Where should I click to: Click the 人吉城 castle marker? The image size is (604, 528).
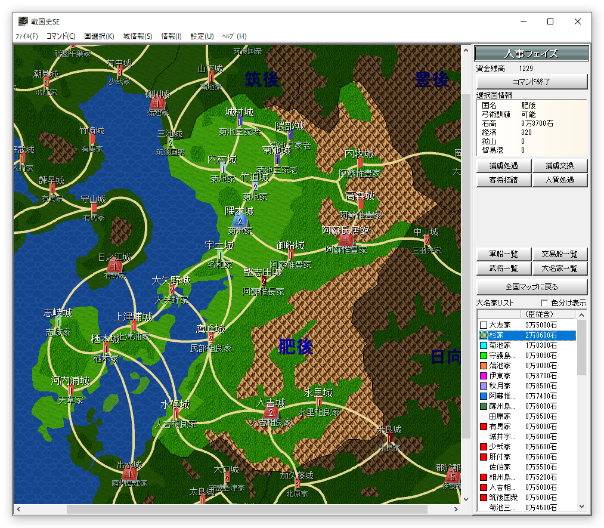tap(271, 412)
